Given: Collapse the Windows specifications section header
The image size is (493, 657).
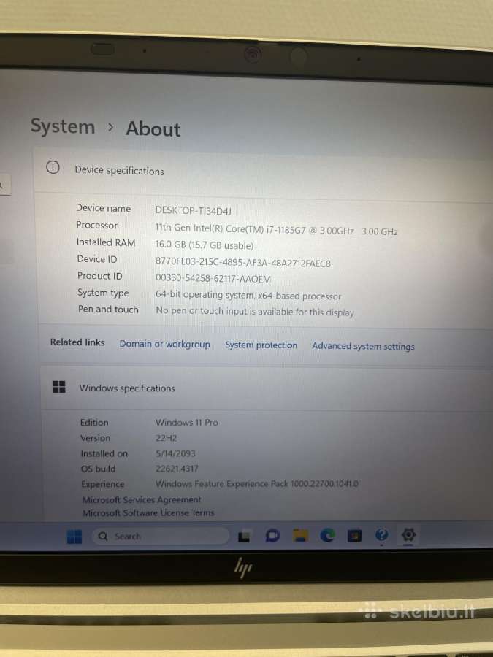Looking at the screenshot, I should tap(267, 388).
